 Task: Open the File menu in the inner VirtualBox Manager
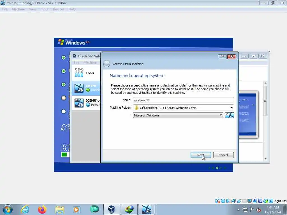click(x=77, y=62)
